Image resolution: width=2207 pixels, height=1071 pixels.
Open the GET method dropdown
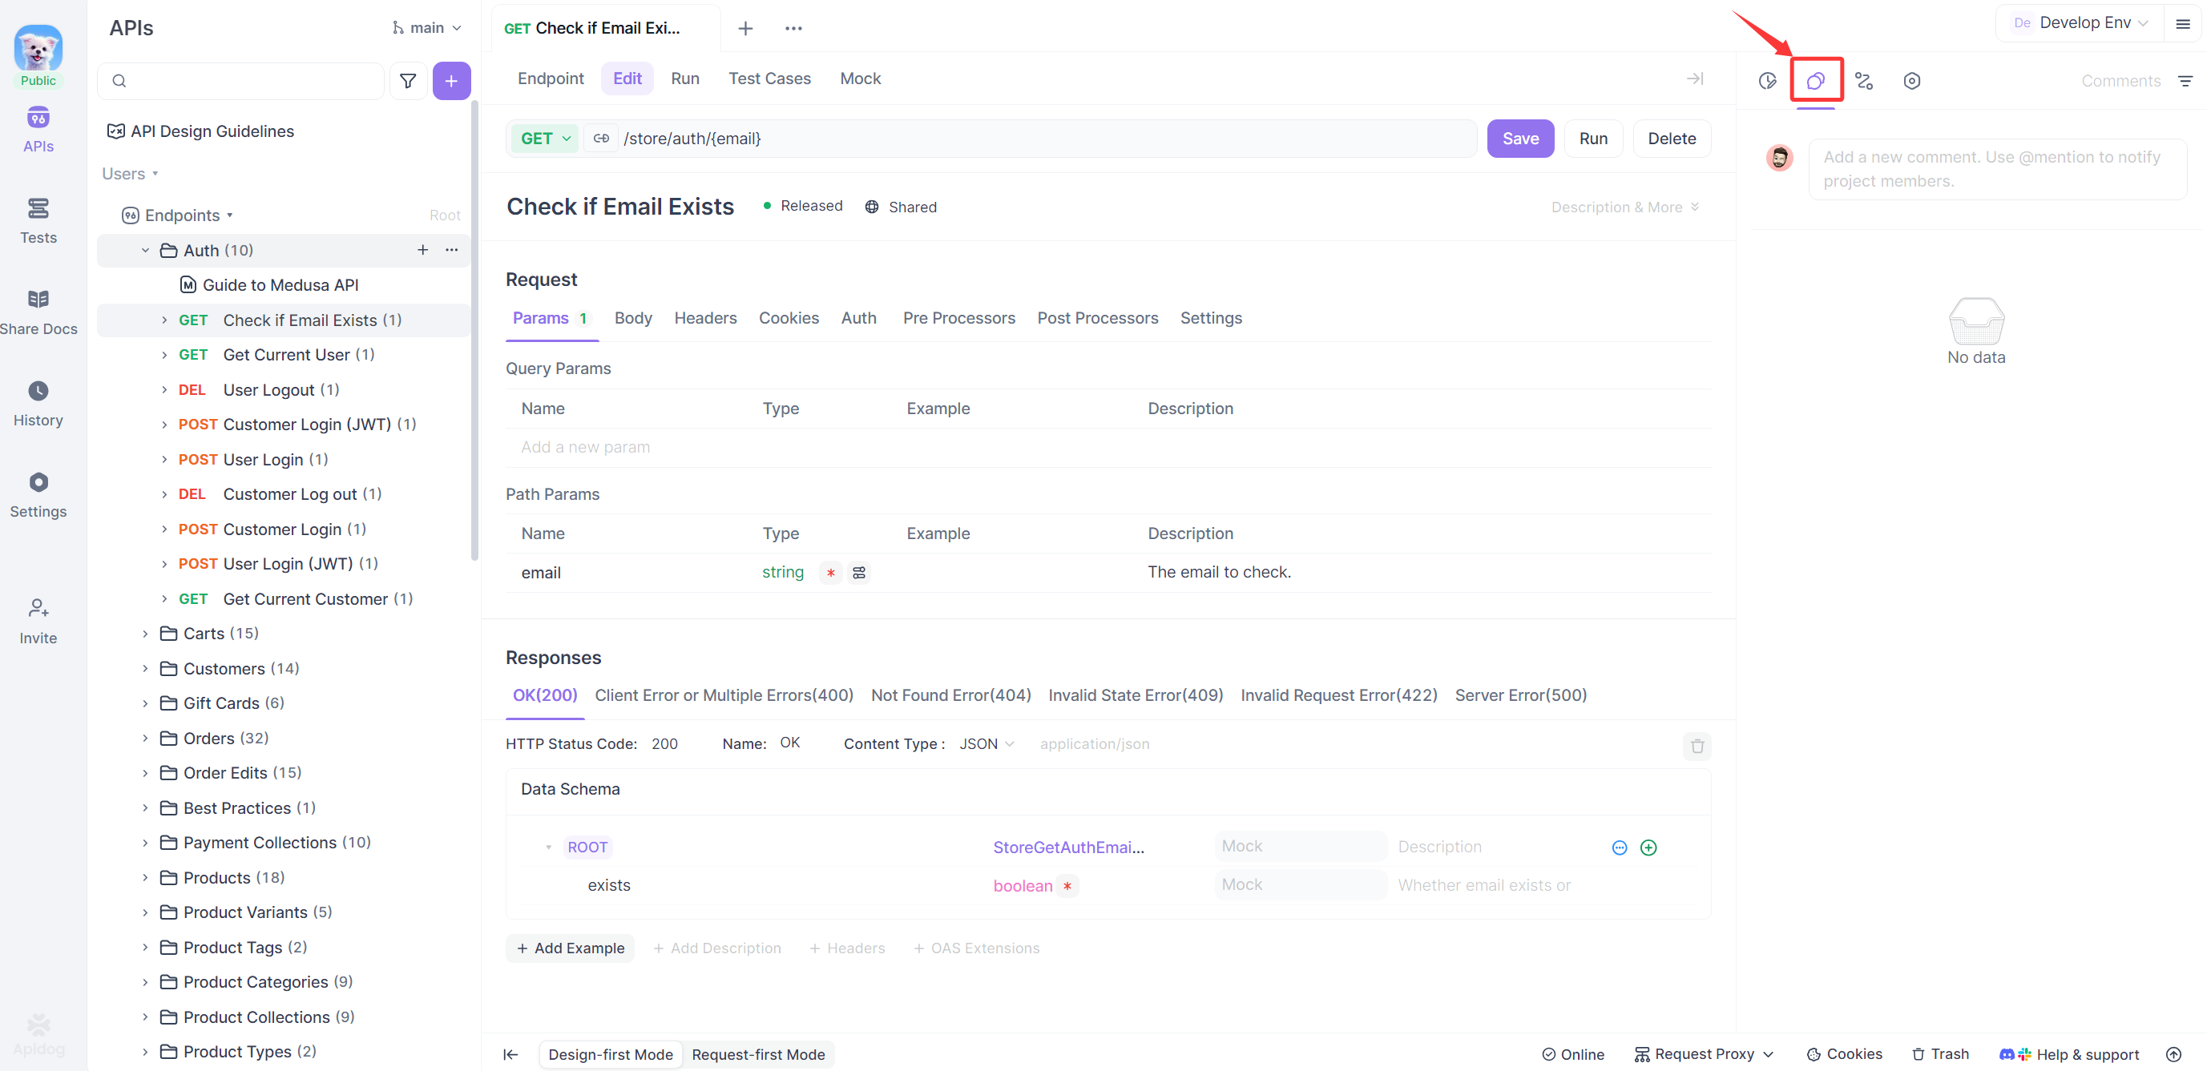pyautogui.click(x=545, y=139)
